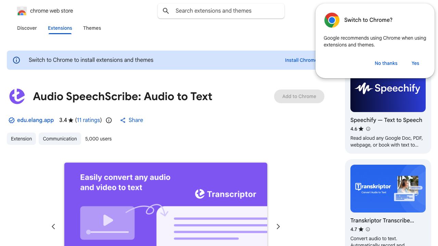Click the Audio SpeechScribe: Audio to Text heading
Image resolution: width=438 pixels, height=246 pixels.
[x=123, y=96]
